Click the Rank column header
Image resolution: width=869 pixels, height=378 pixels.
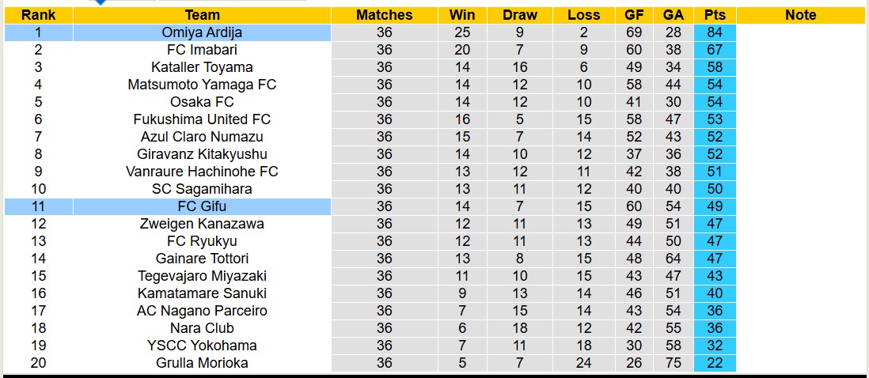pos(38,15)
